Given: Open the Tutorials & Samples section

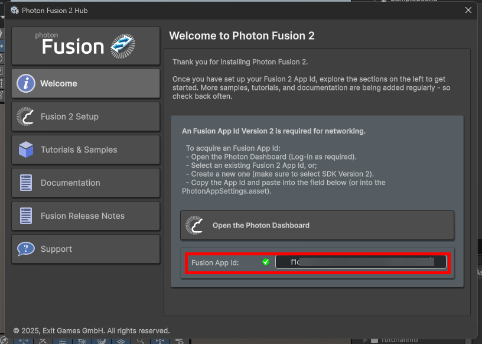Looking at the screenshot, I should point(86,150).
